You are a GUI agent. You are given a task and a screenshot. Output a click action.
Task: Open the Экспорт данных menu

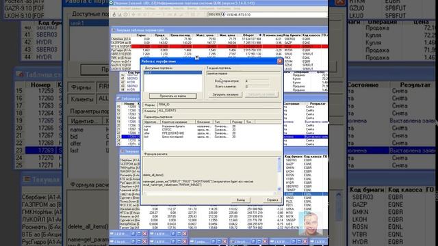131,8
